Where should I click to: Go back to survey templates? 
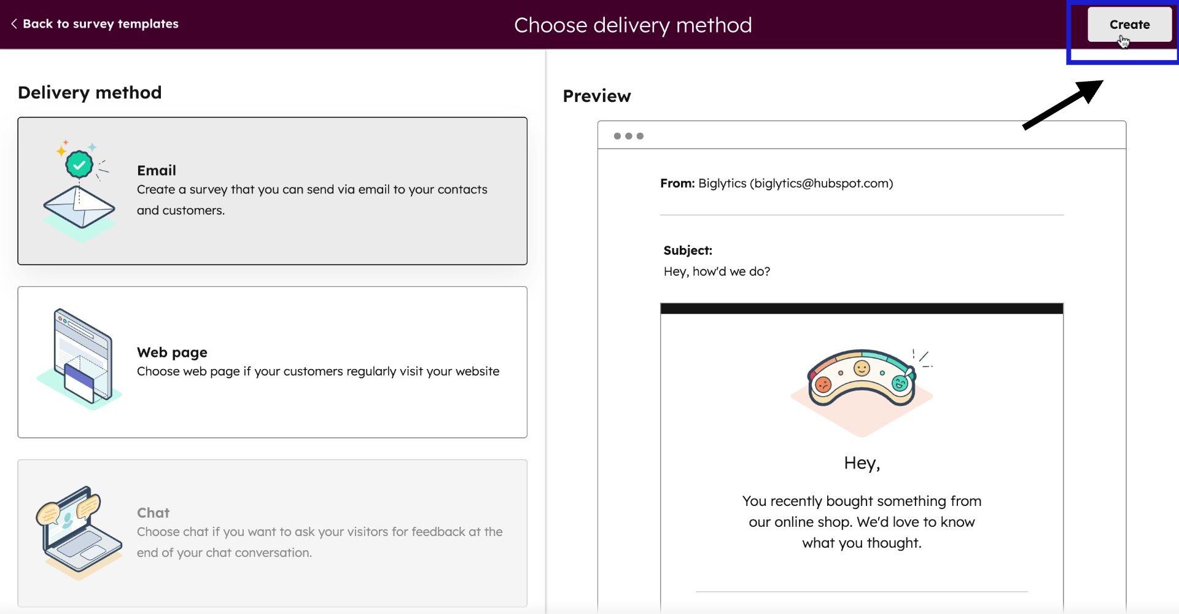[100, 24]
